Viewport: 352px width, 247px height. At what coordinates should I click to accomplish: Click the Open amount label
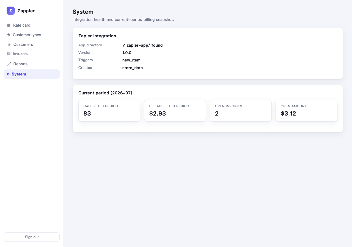[294, 106]
